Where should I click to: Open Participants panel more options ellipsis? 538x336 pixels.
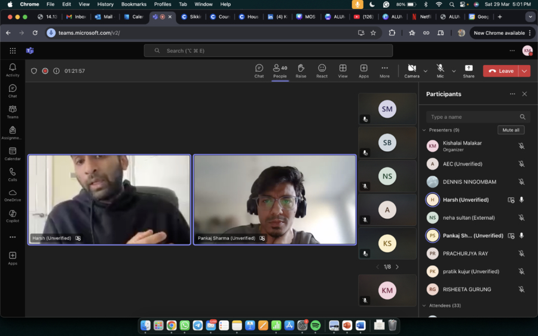click(512, 94)
